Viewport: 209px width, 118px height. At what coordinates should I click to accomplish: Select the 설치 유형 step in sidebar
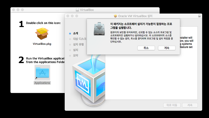pyautogui.click(x=78, y=44)
